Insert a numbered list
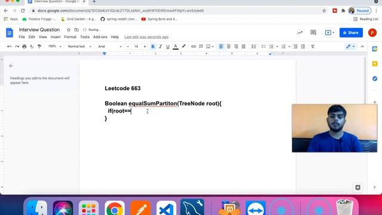The height and width of the screenshot is (215, 382). tap(284, 47)
